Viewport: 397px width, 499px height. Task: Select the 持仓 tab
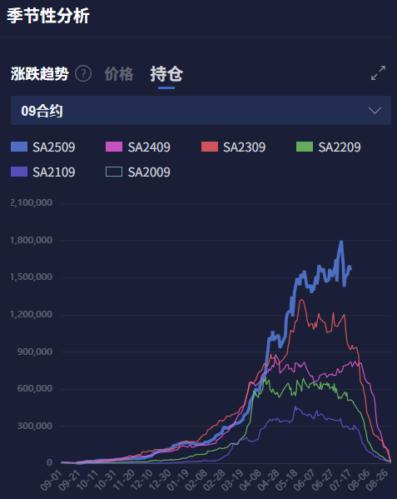[x=166, y=74]
